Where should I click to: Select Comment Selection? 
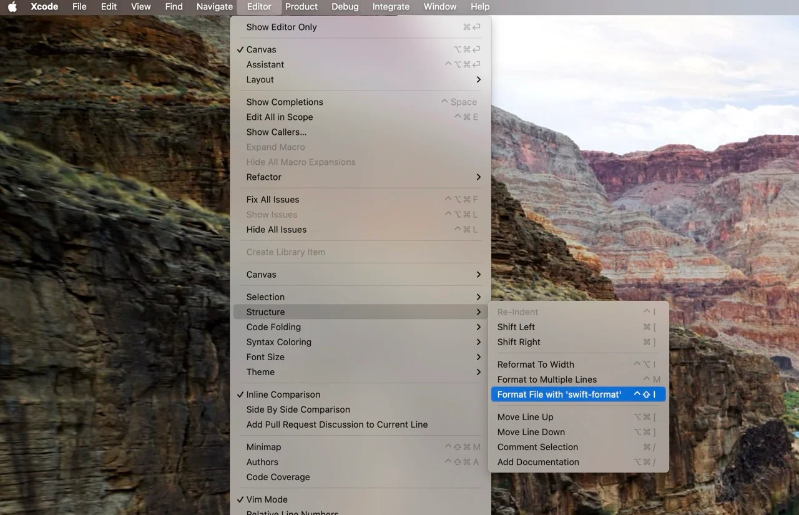click(x=537, y=447)
